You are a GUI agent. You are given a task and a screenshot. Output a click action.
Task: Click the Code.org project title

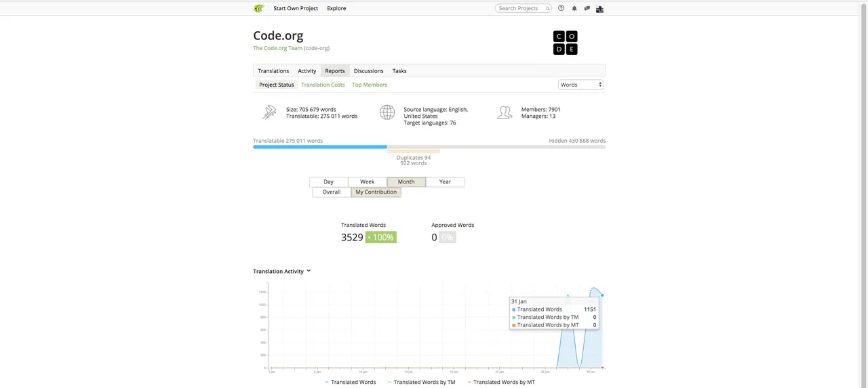278,35
